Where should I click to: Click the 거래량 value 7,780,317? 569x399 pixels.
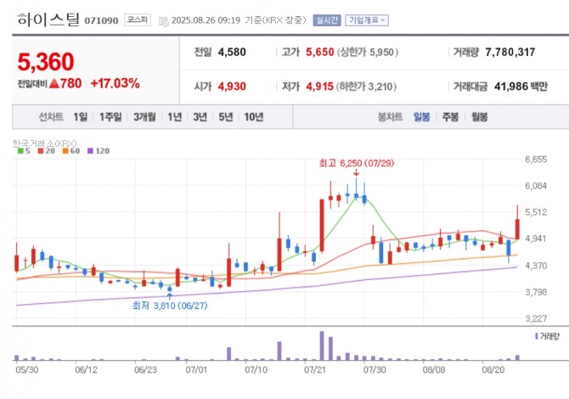click(x=510, y=53)
